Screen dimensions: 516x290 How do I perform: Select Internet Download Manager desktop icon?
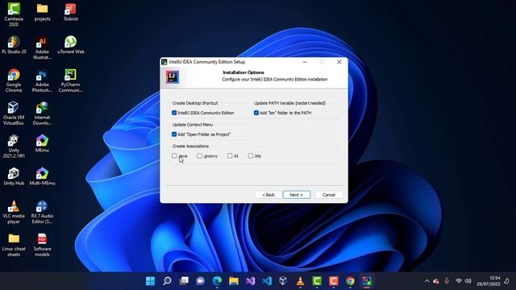tap(43, 114)
